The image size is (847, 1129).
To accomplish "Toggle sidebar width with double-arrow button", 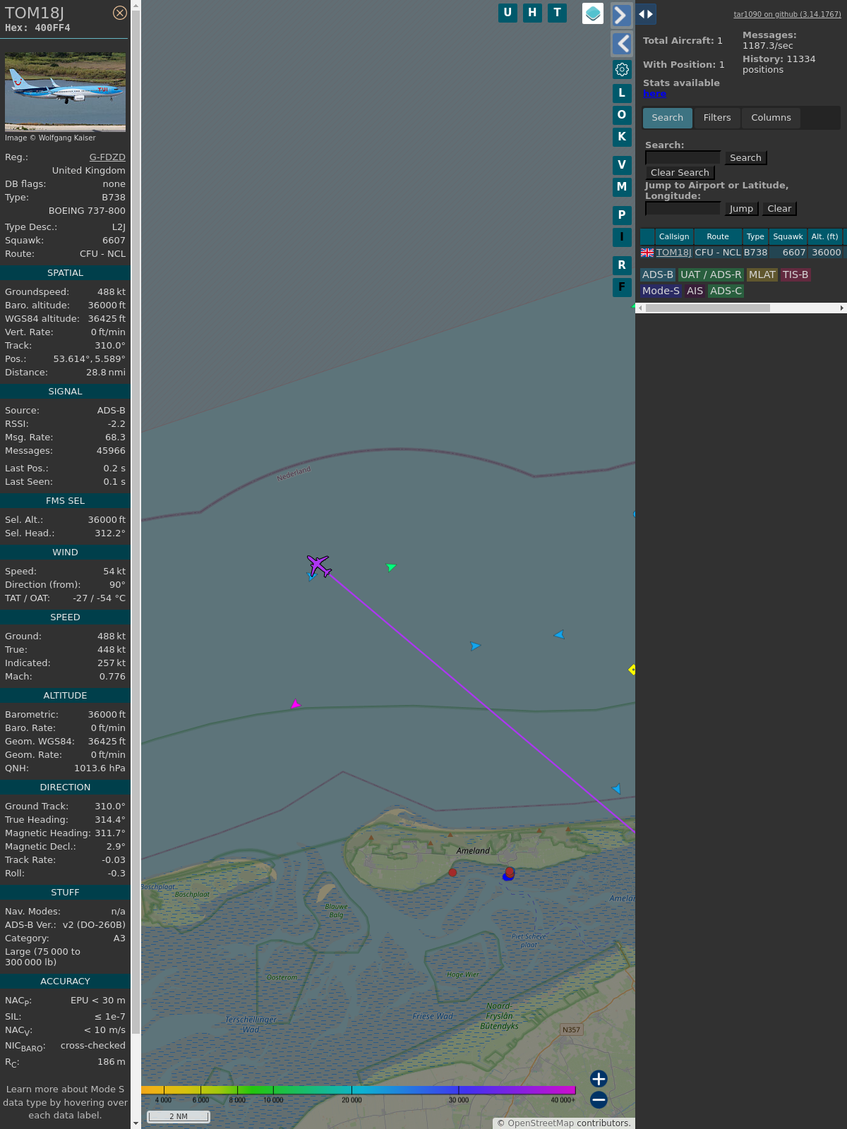I will [x=646, y=14].
